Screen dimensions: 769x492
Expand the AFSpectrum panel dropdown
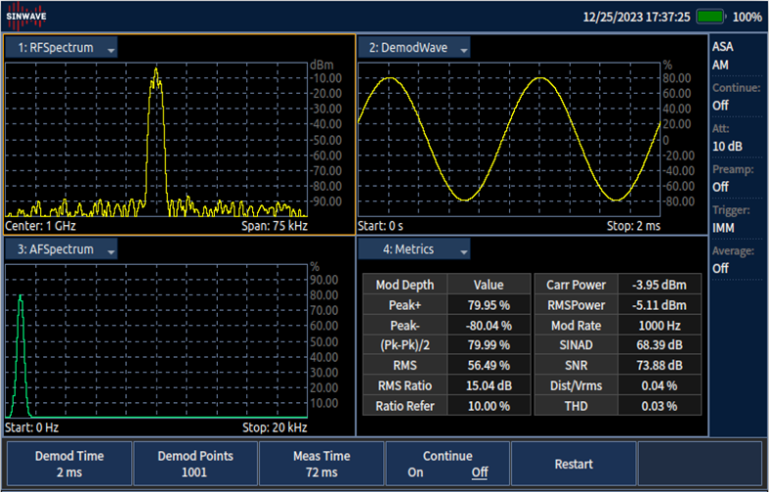point(111,250)
